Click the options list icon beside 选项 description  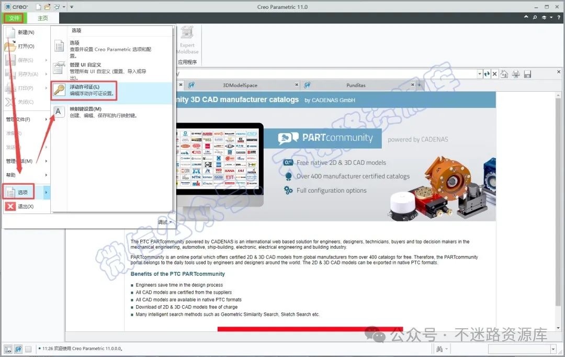(59, 46)
